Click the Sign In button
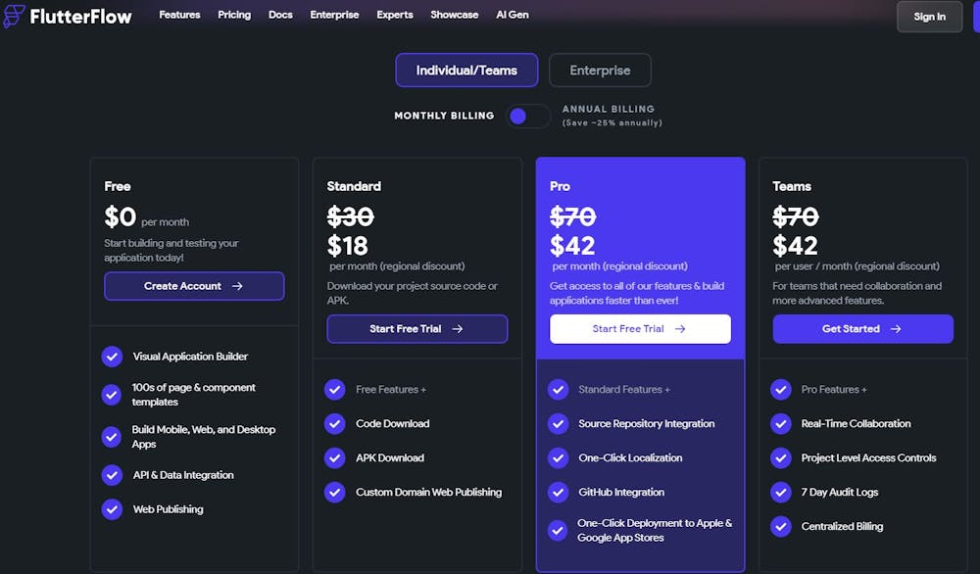980x574 pixels. click(x=929, y=17)
